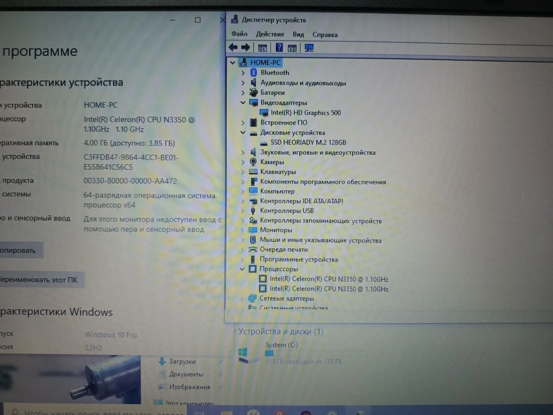This screenshot has height=415, width=553.
Task: Open Изображения in Explorer sidebar
Action: (x=189, y=387)
